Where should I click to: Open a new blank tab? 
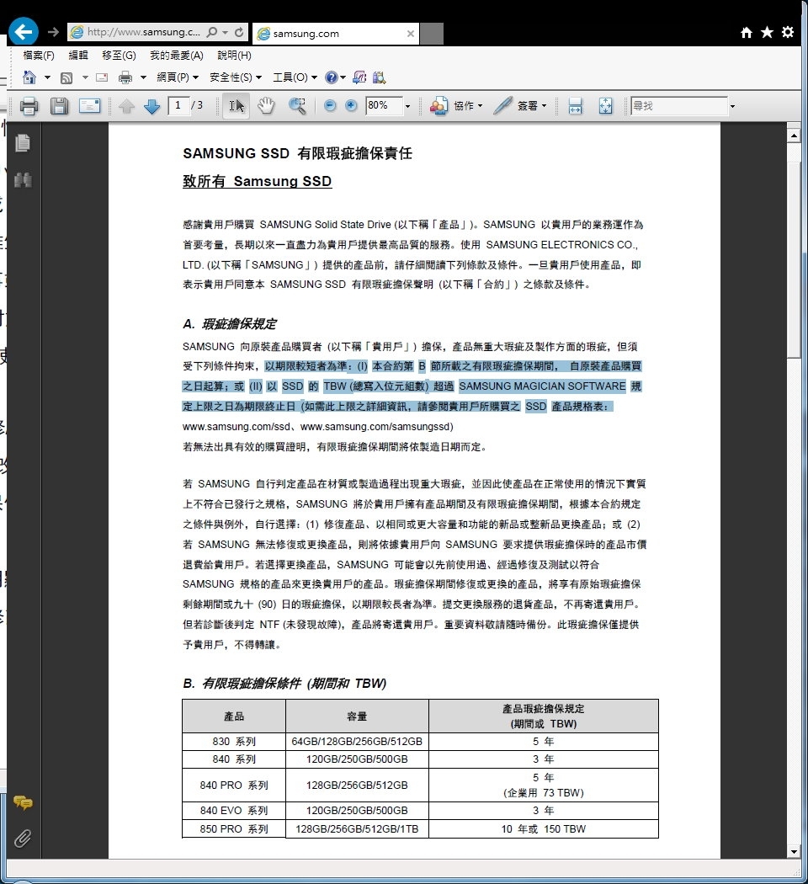(x=432, y=34)
